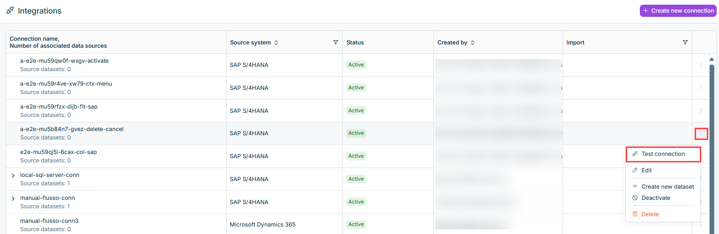Click kebab menu of a-e2e-mu5b84n7-gvez-delete-cancel row

point(701,133)
